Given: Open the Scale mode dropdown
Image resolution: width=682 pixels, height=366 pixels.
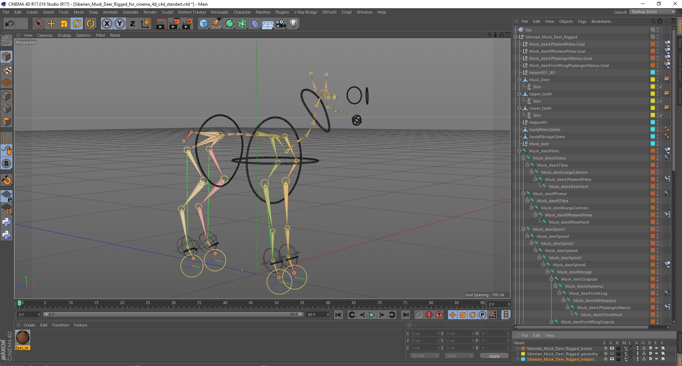Looking at the screenshot, I should point(459,356).
